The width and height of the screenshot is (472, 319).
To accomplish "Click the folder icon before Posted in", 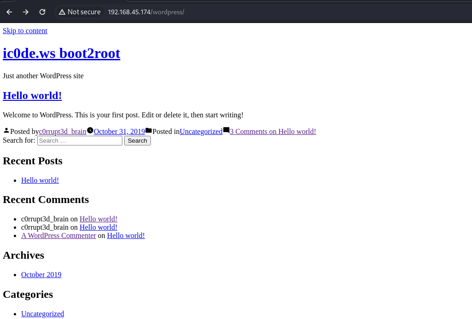I will (x=149, y=130).
